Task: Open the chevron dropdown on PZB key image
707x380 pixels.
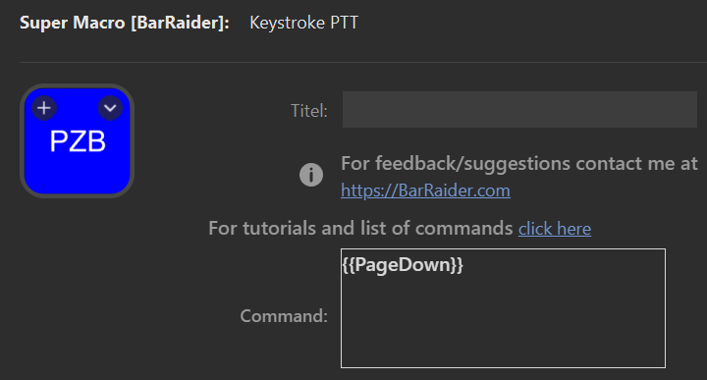Action: coord(110,108)
